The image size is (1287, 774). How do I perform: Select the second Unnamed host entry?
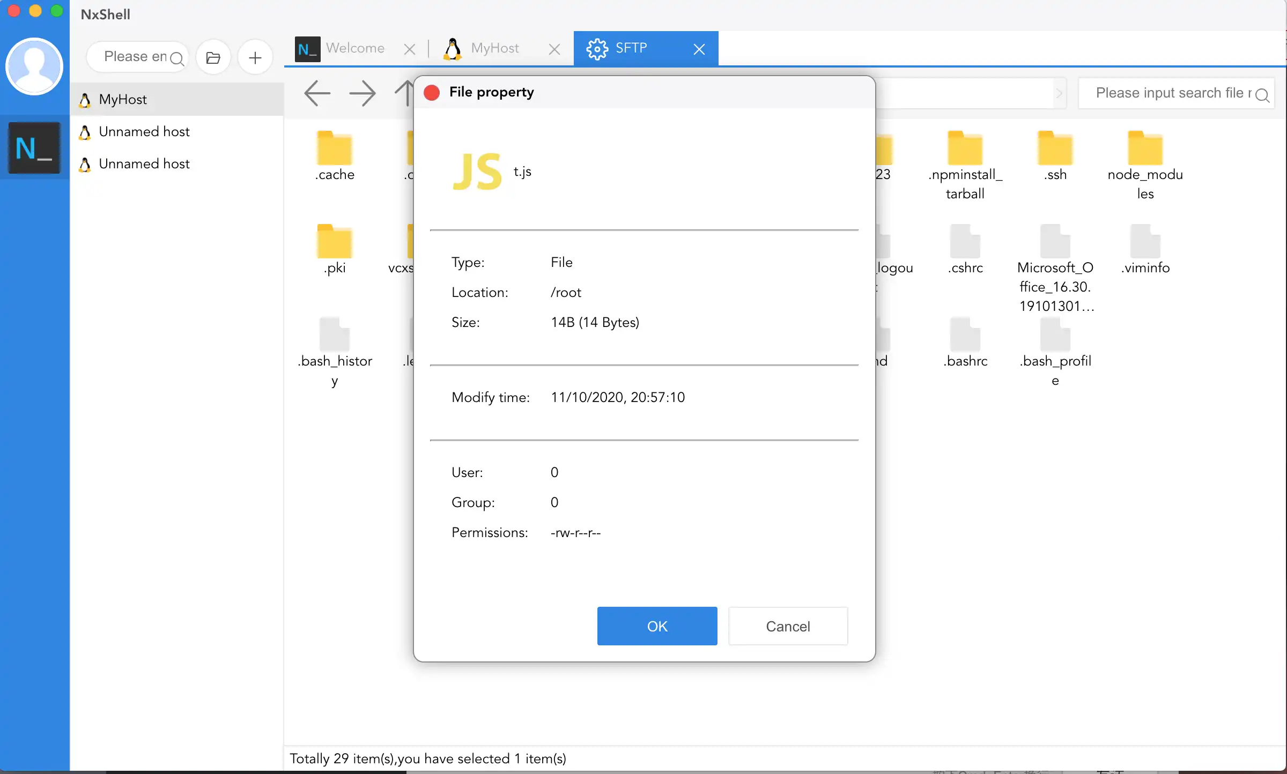click(x=144, y=163)
